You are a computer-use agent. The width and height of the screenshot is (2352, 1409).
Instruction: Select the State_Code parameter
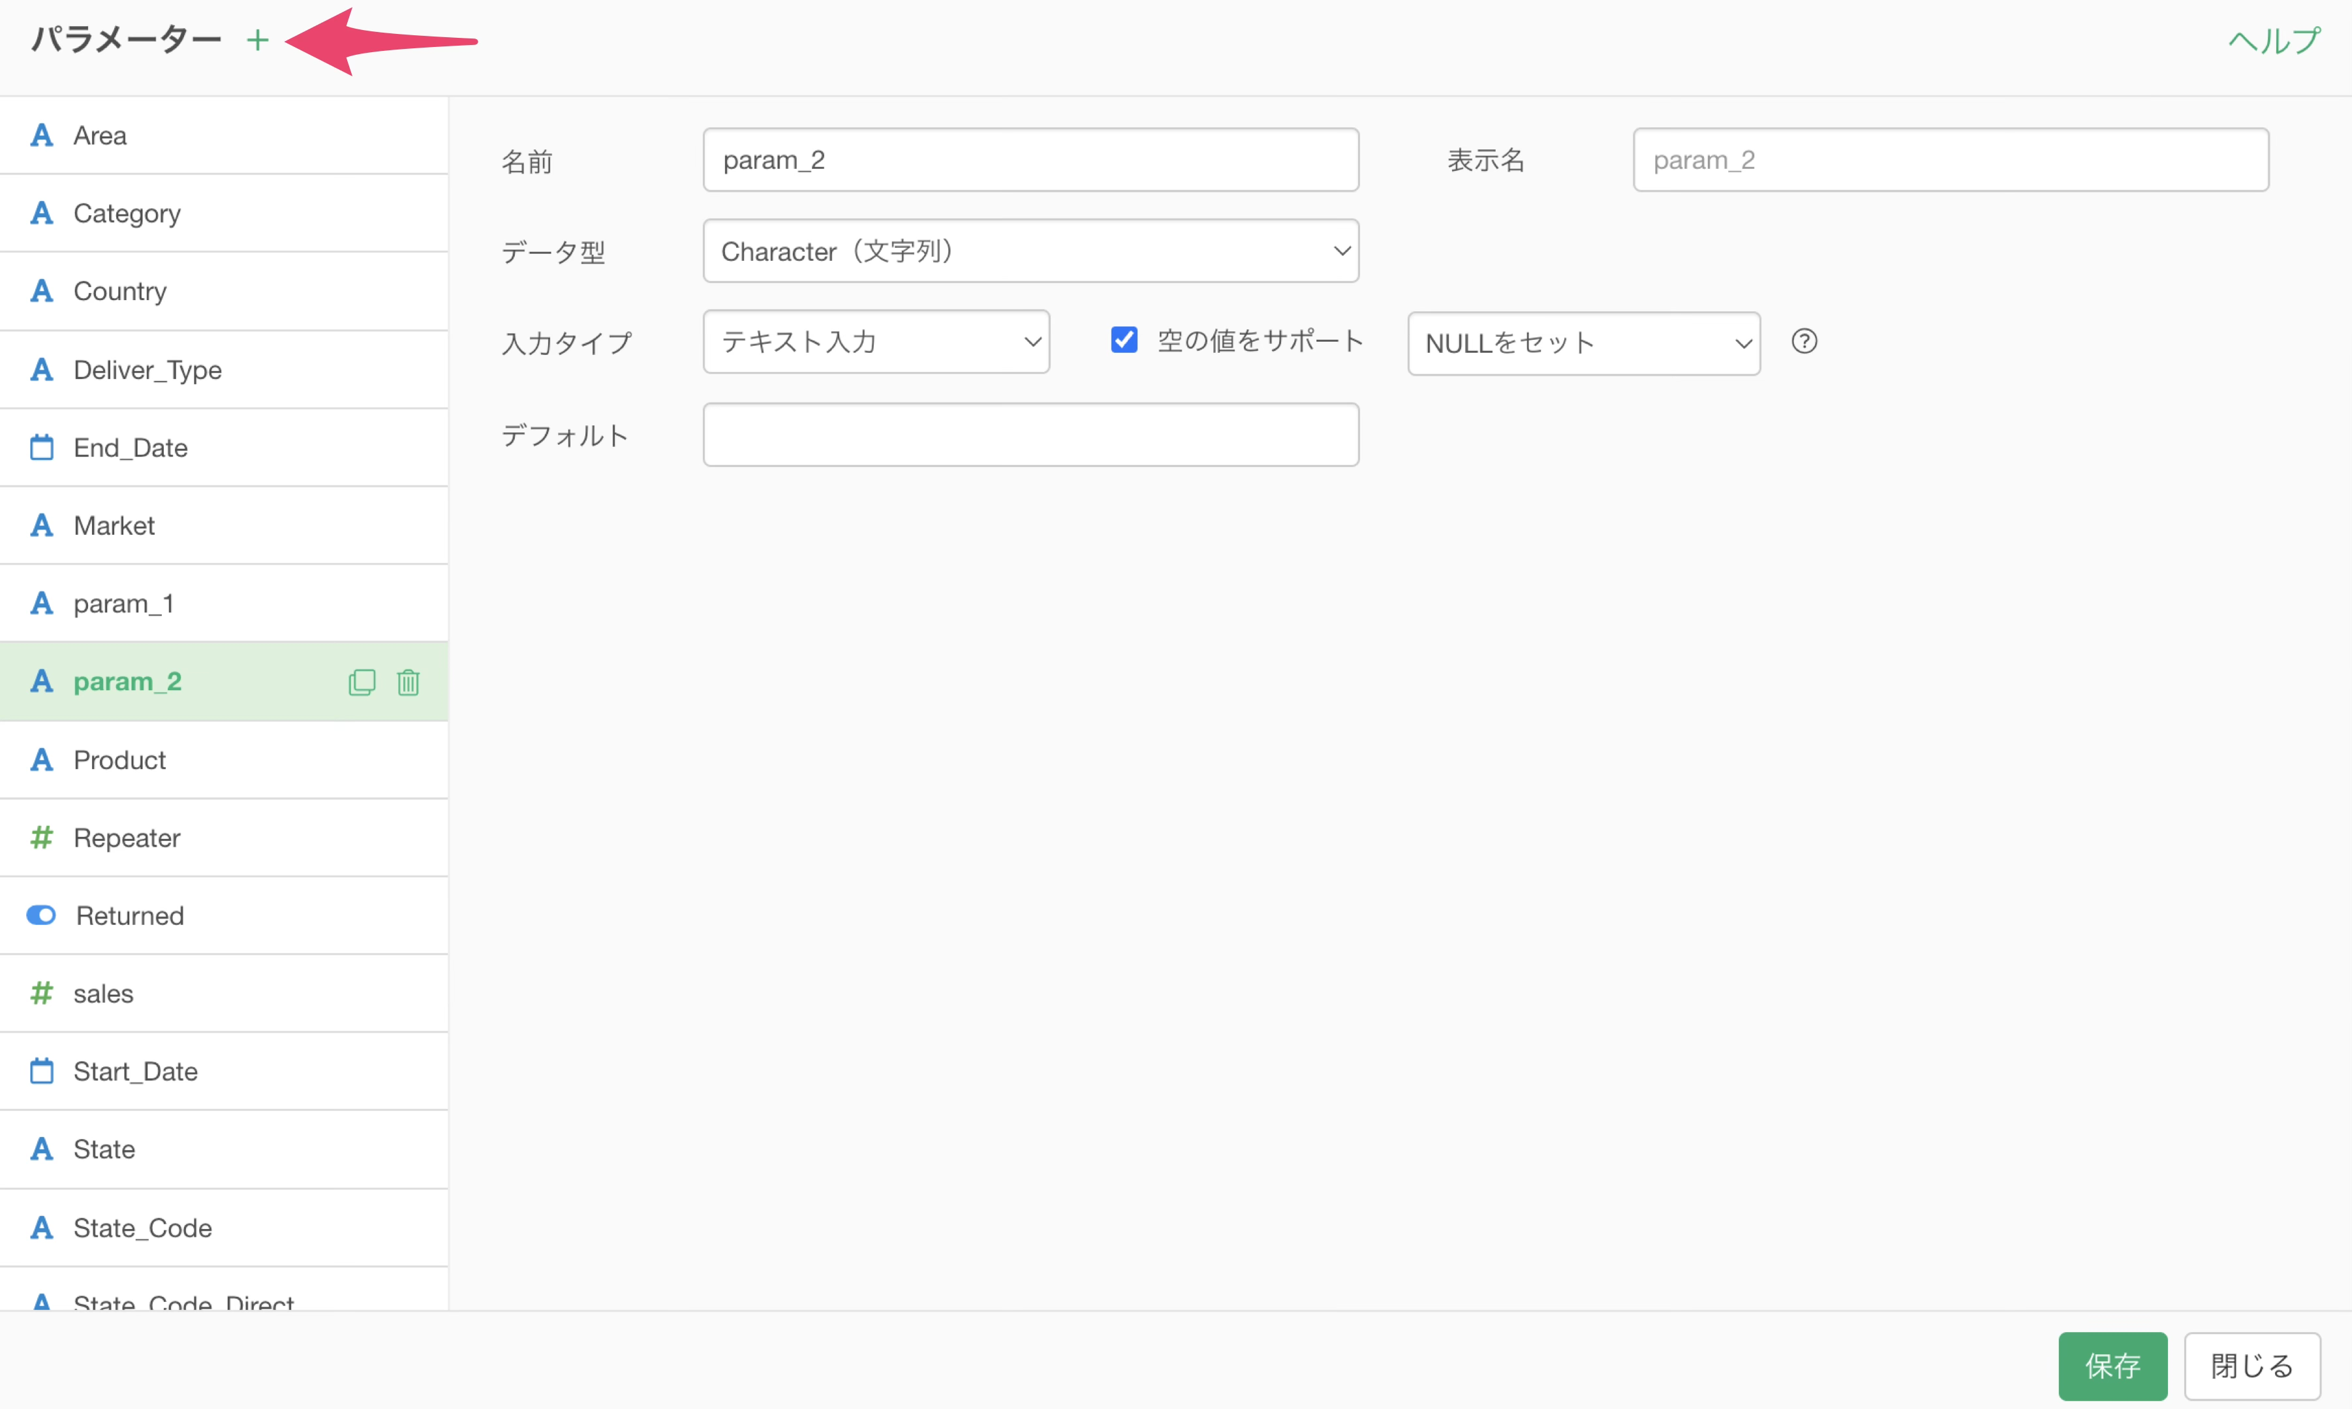click(142, 1228)
